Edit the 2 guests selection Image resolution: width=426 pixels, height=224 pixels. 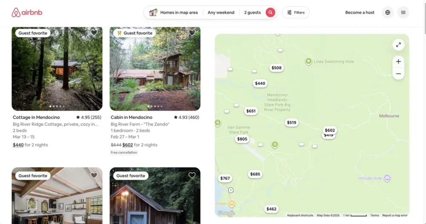[252, 12]
